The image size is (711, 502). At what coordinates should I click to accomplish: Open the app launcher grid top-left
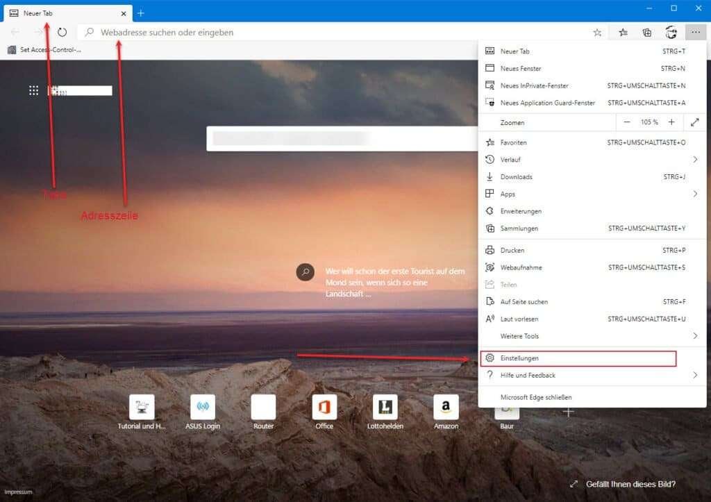pyautogui.click(x=33, y=90)
